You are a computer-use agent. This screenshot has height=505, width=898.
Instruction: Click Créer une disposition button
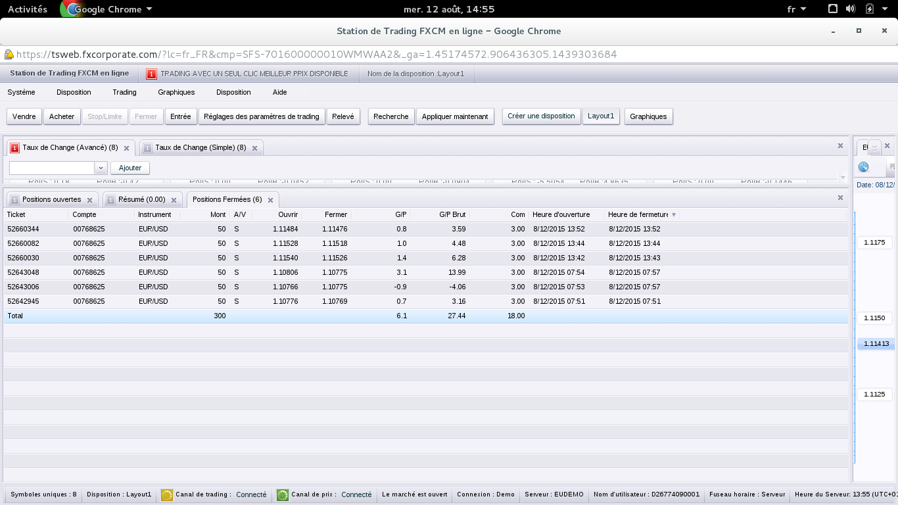[541, 116]
